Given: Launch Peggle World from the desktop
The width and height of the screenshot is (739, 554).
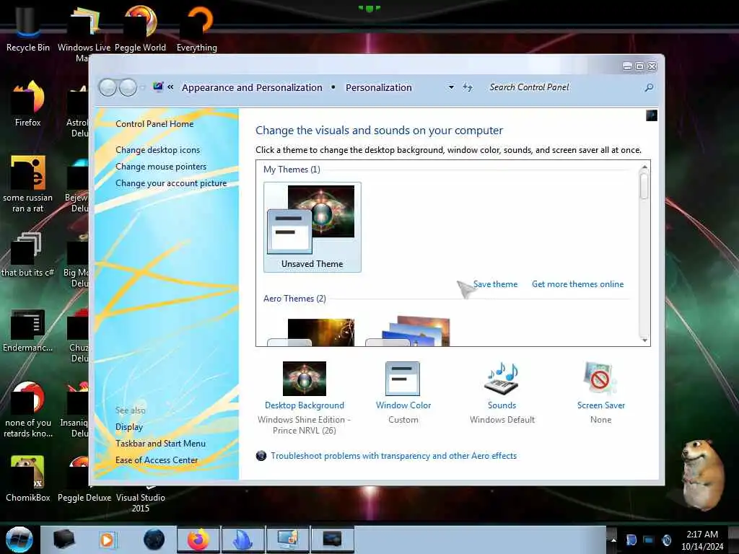Looking at the screenshot, I should pos(140,28).
